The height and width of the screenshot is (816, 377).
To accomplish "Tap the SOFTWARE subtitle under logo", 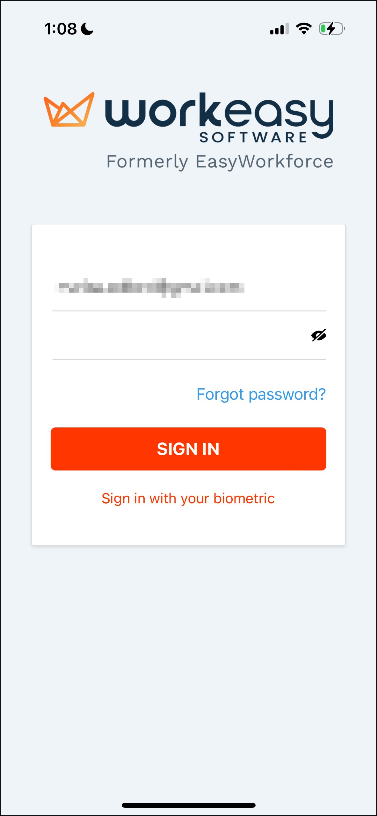I will pyautogui.click(x=253, y=137).
